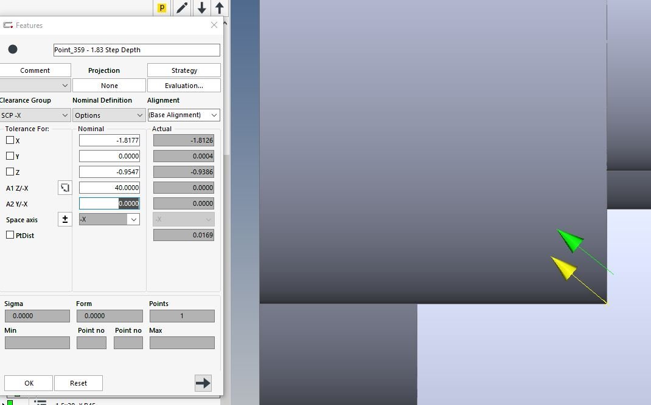
Task: Click the yellow P toolbar icon
Action: 162,7
